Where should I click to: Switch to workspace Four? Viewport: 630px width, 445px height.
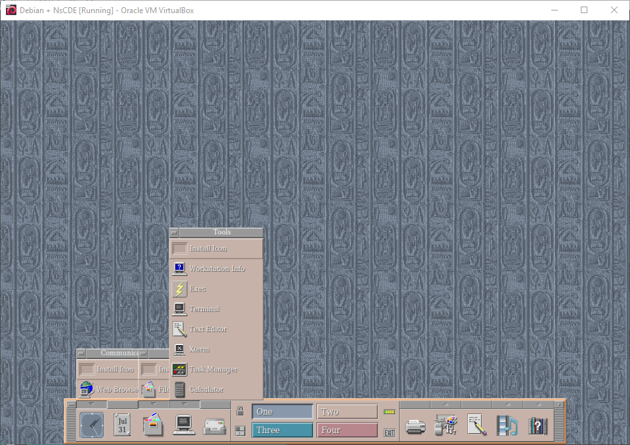point(347,431)
